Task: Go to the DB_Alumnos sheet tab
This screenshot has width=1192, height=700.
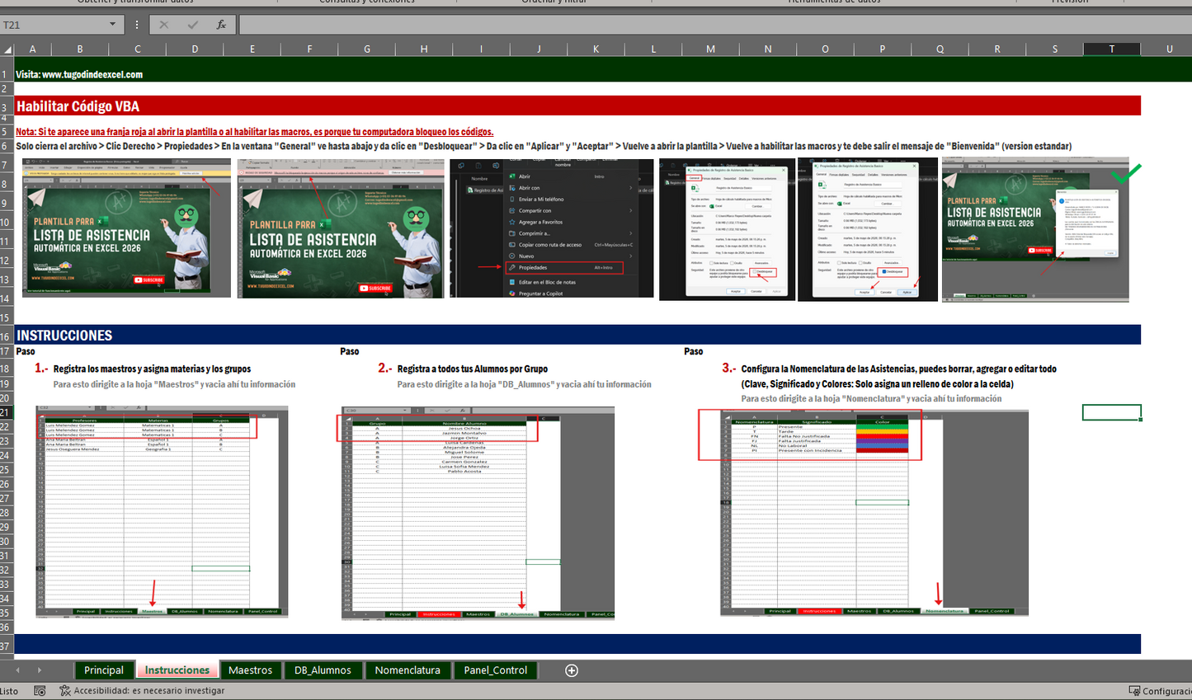Action: pos(323,670)
